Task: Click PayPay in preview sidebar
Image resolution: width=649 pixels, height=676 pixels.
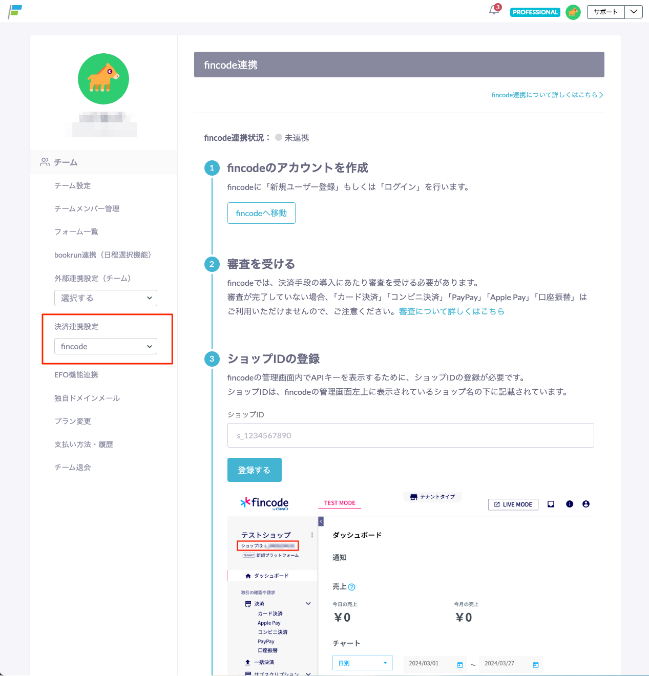Action: [266, 641]
